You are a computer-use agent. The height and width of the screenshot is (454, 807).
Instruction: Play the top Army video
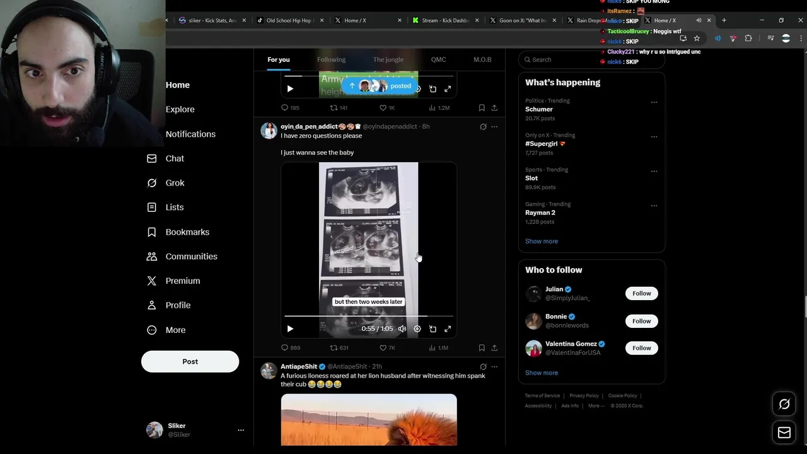(290, 89)
